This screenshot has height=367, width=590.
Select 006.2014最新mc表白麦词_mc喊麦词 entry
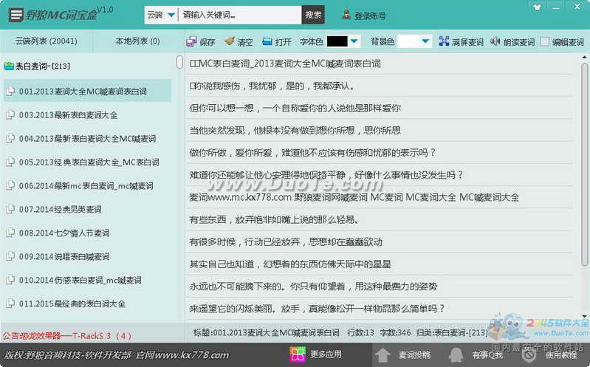[x=87, y=185]
